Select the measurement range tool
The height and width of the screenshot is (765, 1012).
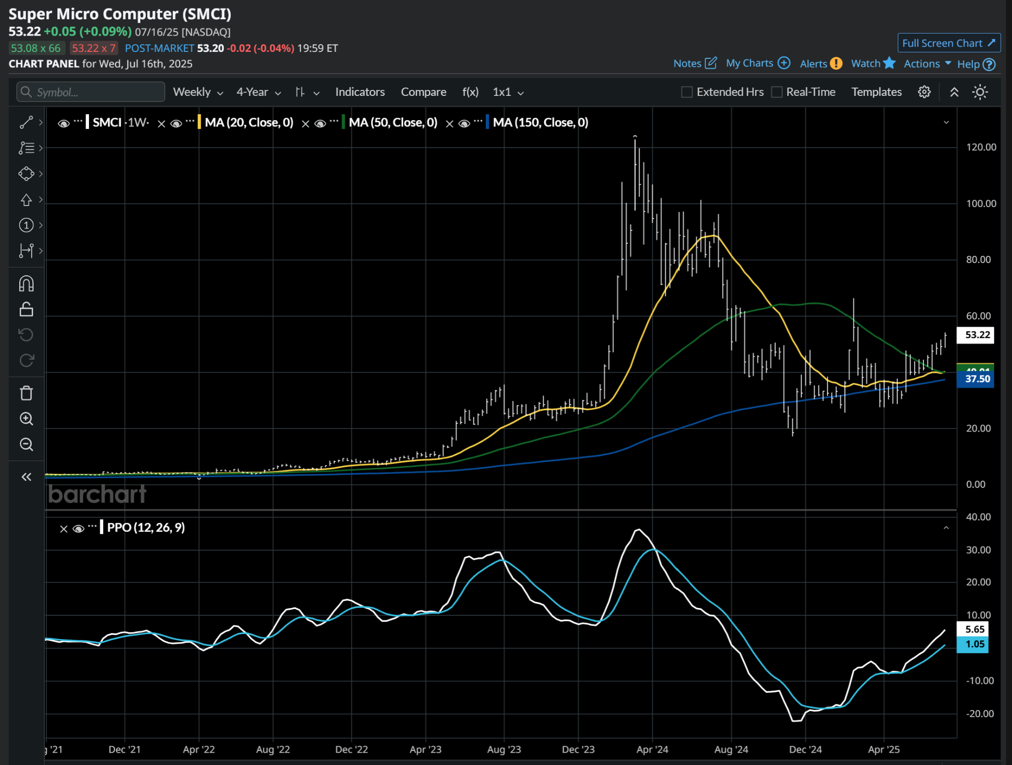tap(26, 251)
